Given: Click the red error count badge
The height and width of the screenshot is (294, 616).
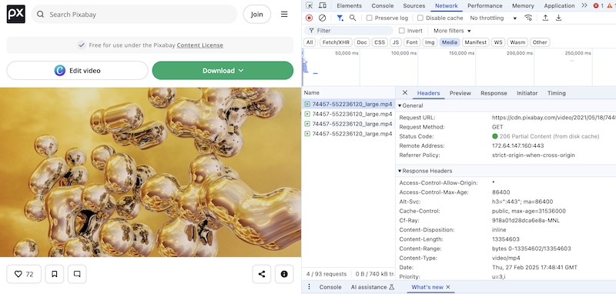Looking at the screenshot, I should (599, 5).
